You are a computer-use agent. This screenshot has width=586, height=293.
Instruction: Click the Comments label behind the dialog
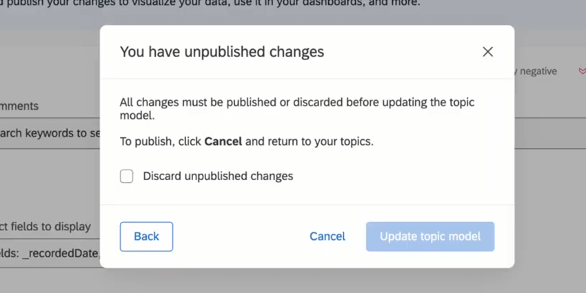(19, 106)
